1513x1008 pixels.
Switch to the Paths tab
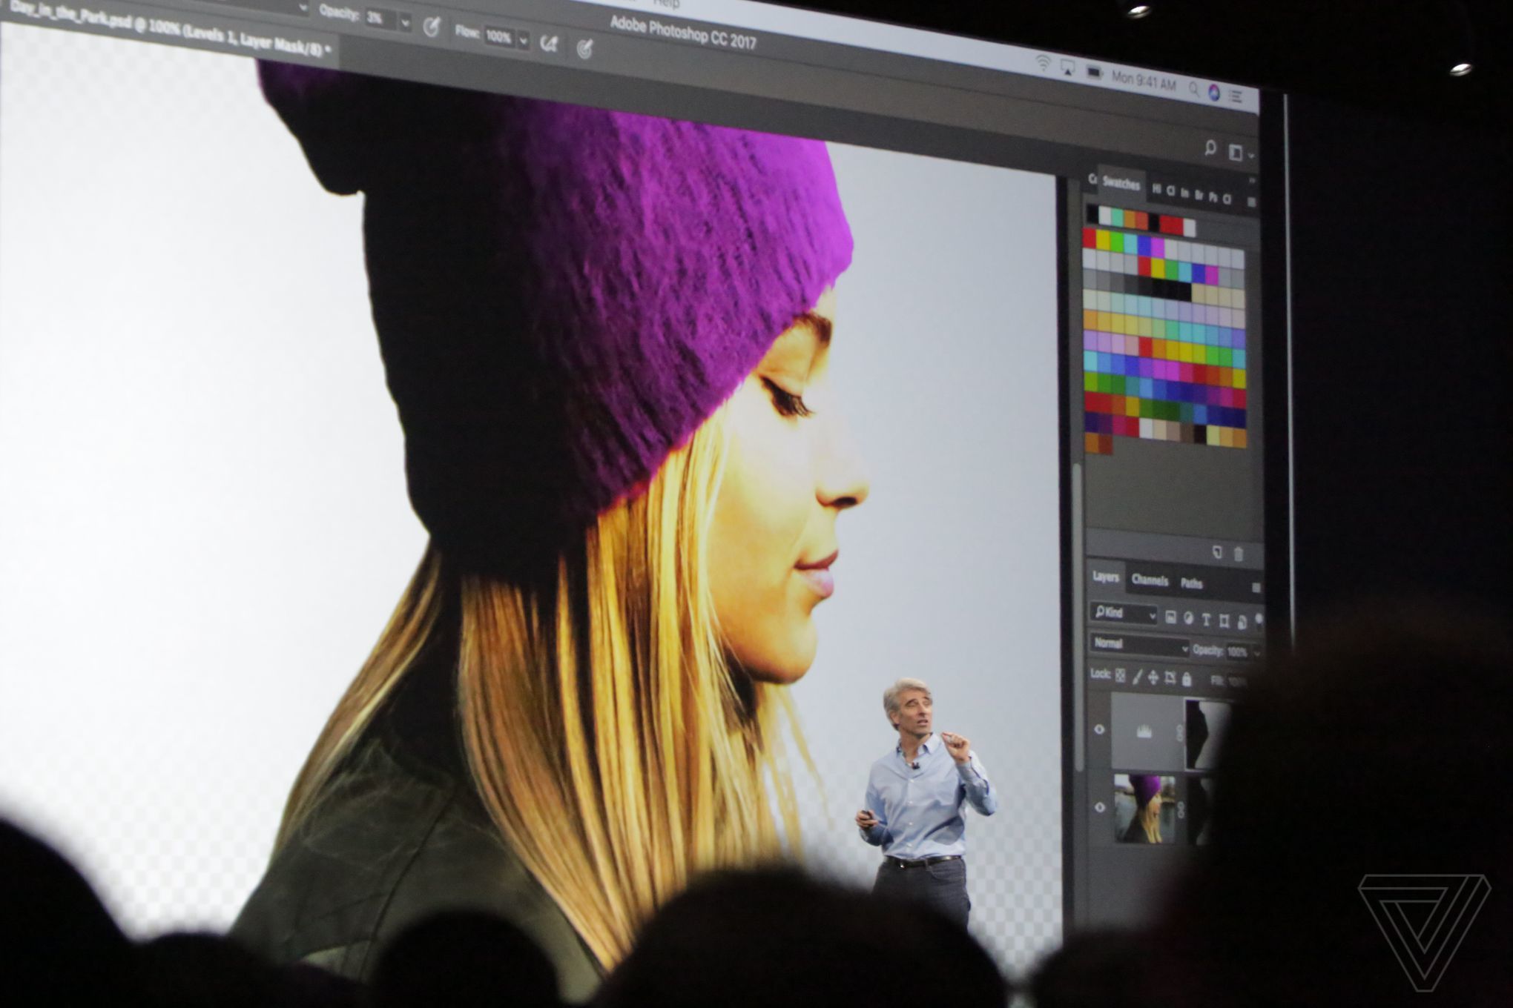(1191, 584)
